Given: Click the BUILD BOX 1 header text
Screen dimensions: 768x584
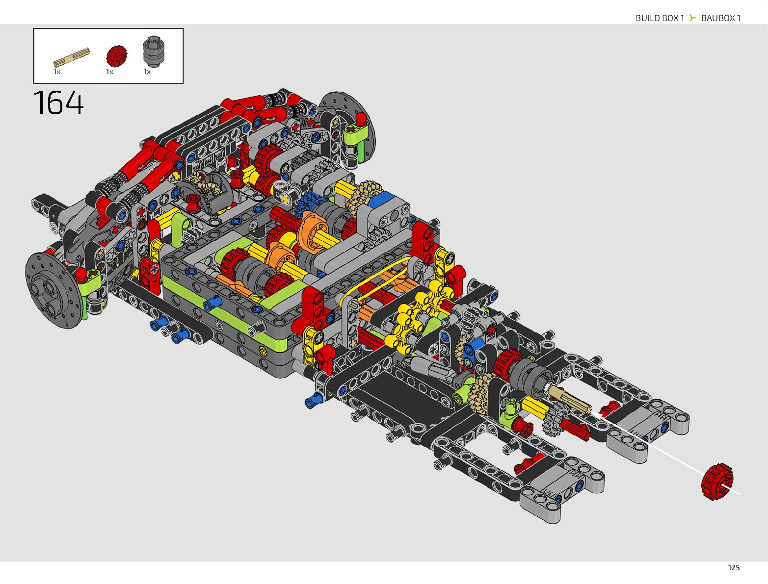Looking at the screenshot, I should coord(660,18).
